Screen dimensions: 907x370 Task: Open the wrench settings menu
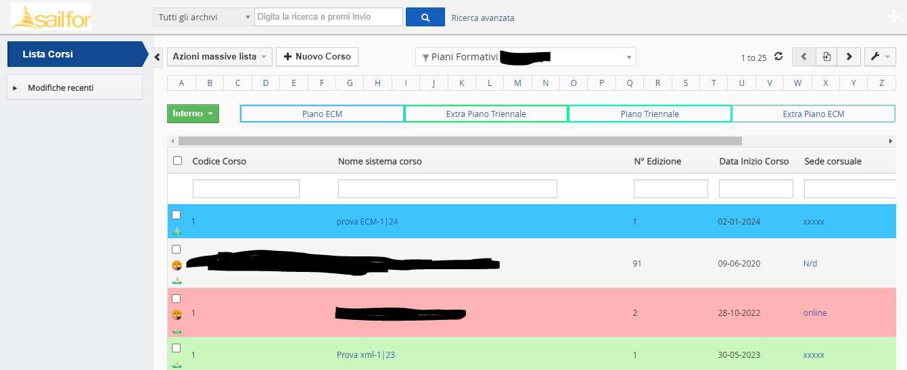click(880, 57)
